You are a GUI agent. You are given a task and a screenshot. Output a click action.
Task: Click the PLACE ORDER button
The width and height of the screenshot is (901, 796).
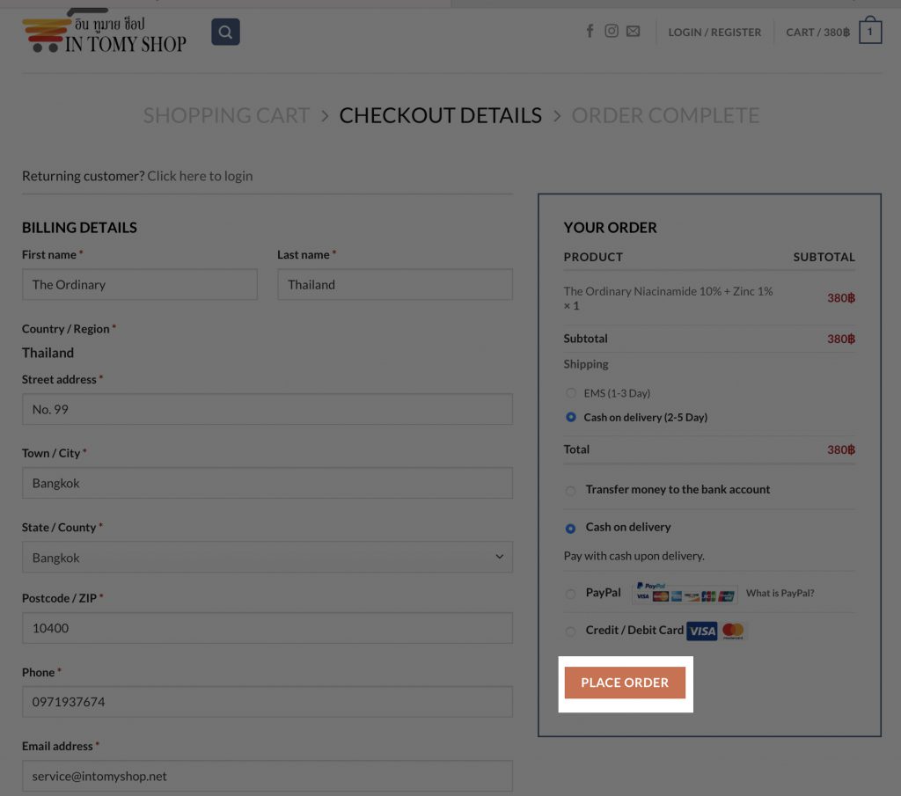click(625, 683)
